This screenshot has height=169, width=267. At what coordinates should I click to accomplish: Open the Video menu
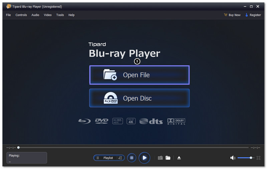coord(48,15)
